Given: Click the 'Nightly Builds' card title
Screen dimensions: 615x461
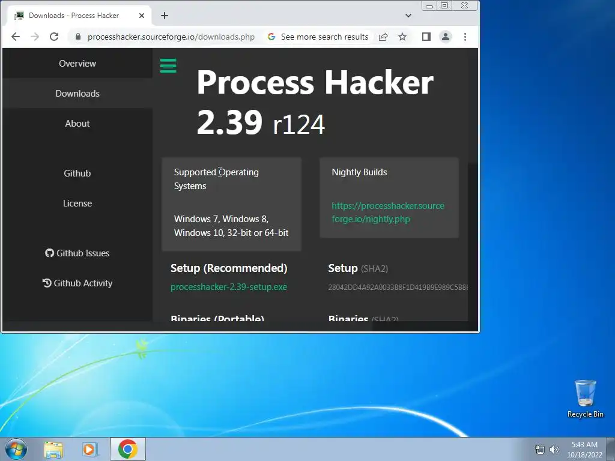Looking at the screenshot, I should coord(359,172).
